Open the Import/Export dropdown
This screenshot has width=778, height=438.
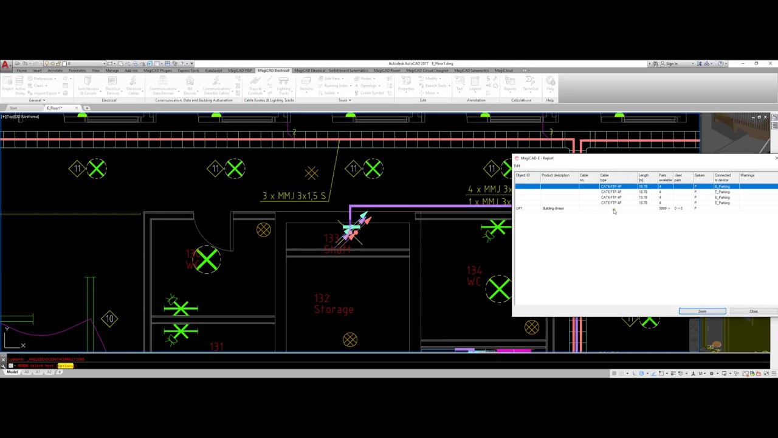(x=43, y=93)
